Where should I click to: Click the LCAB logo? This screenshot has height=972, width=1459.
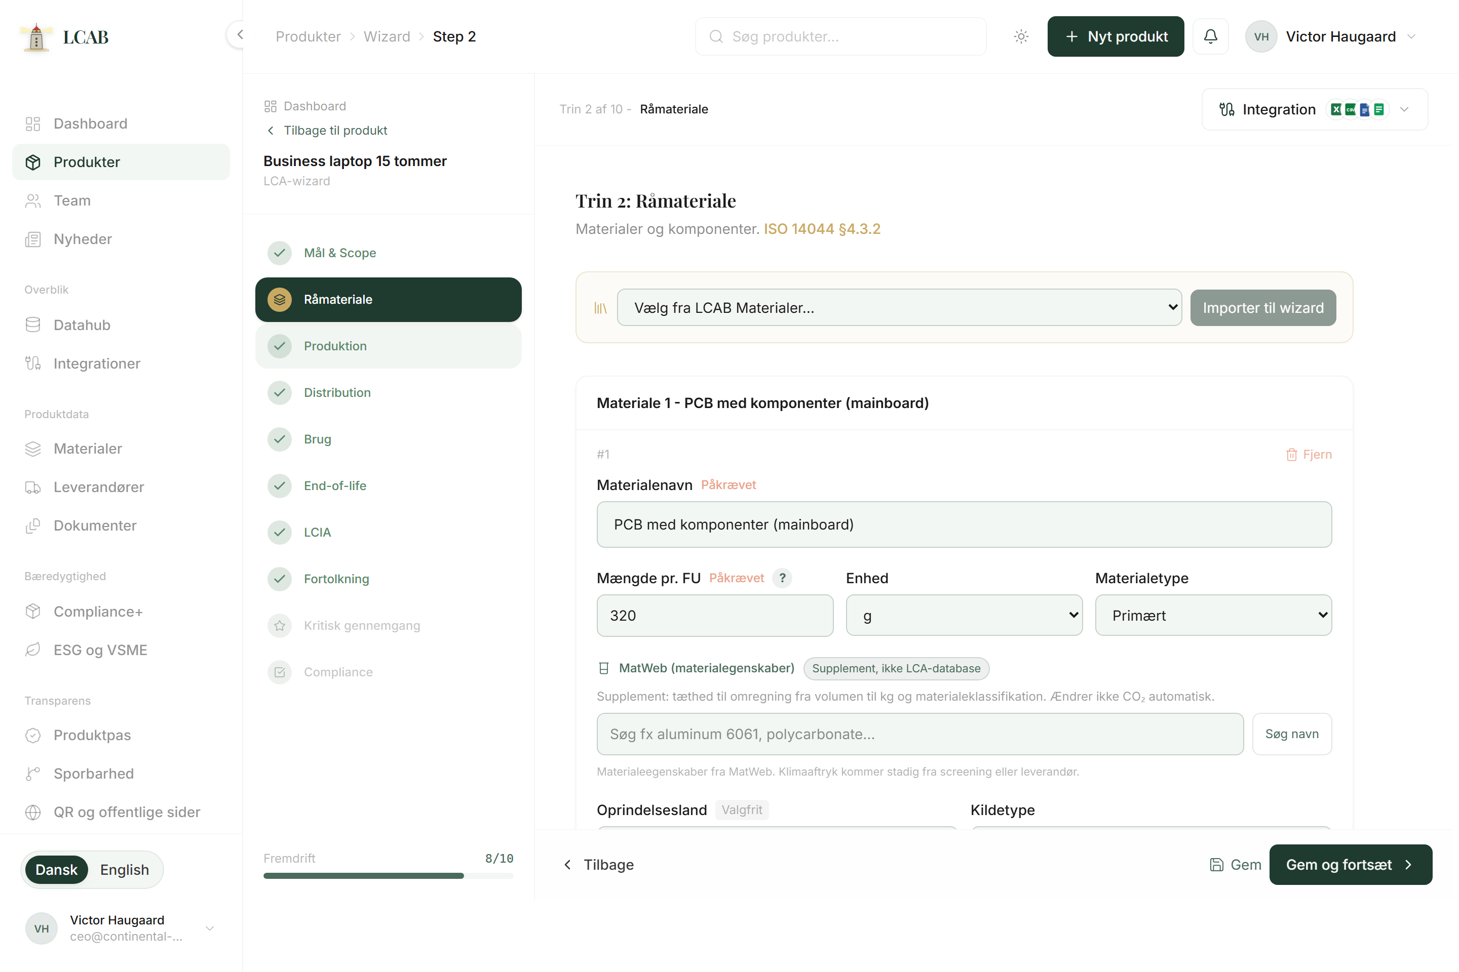click(64, 37)
